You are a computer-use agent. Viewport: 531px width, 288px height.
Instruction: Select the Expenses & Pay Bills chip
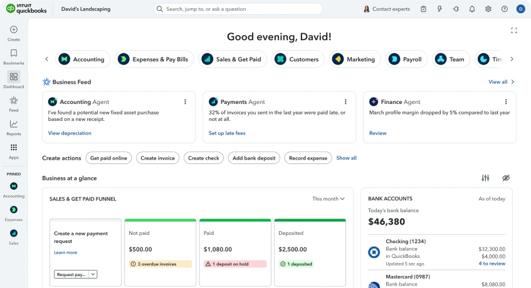(x=154, y=59)
